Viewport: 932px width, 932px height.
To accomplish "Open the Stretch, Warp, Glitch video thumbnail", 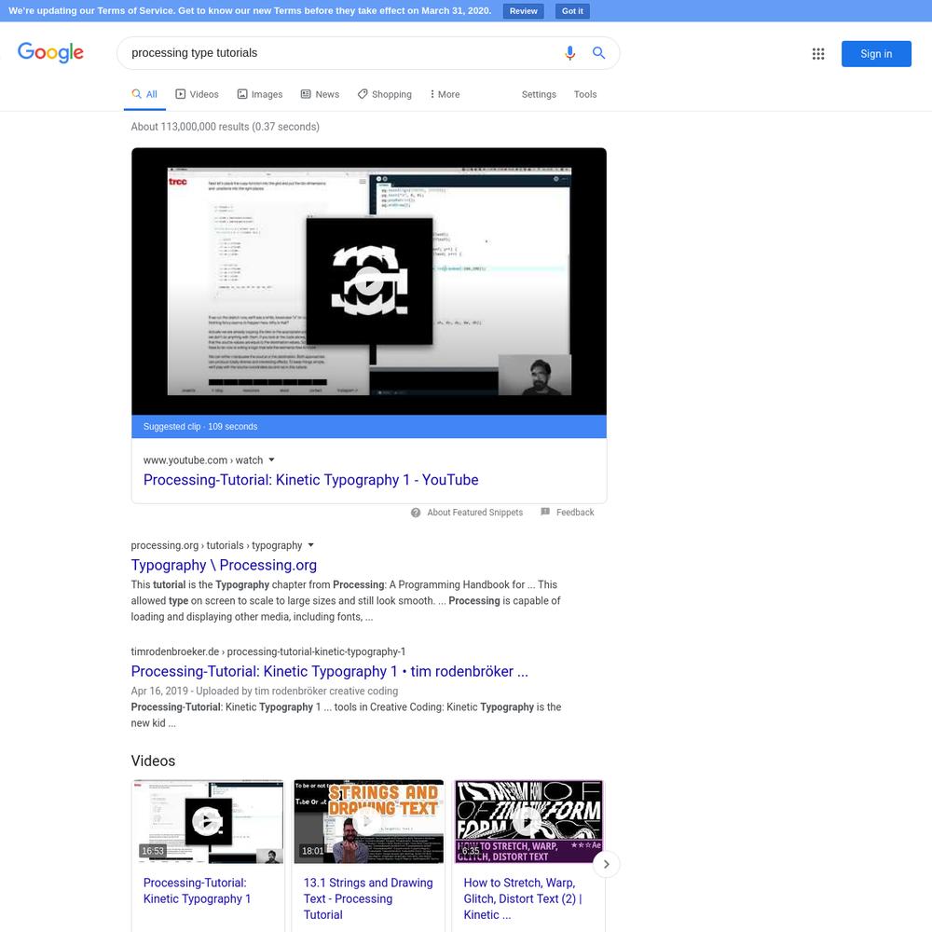I will pyautogui.click(x=528, y=821).
